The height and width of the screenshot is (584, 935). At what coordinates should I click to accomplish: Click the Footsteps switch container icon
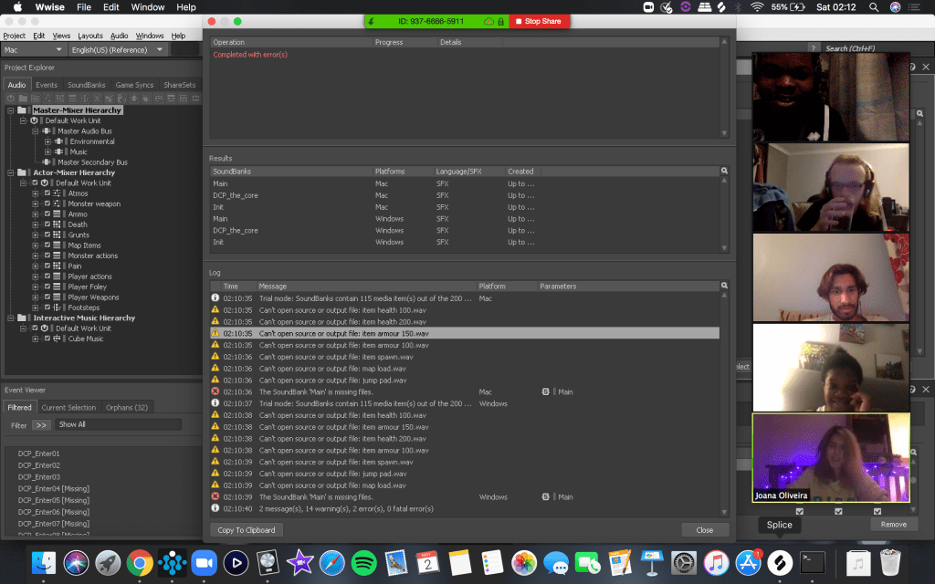coord(57,308)
